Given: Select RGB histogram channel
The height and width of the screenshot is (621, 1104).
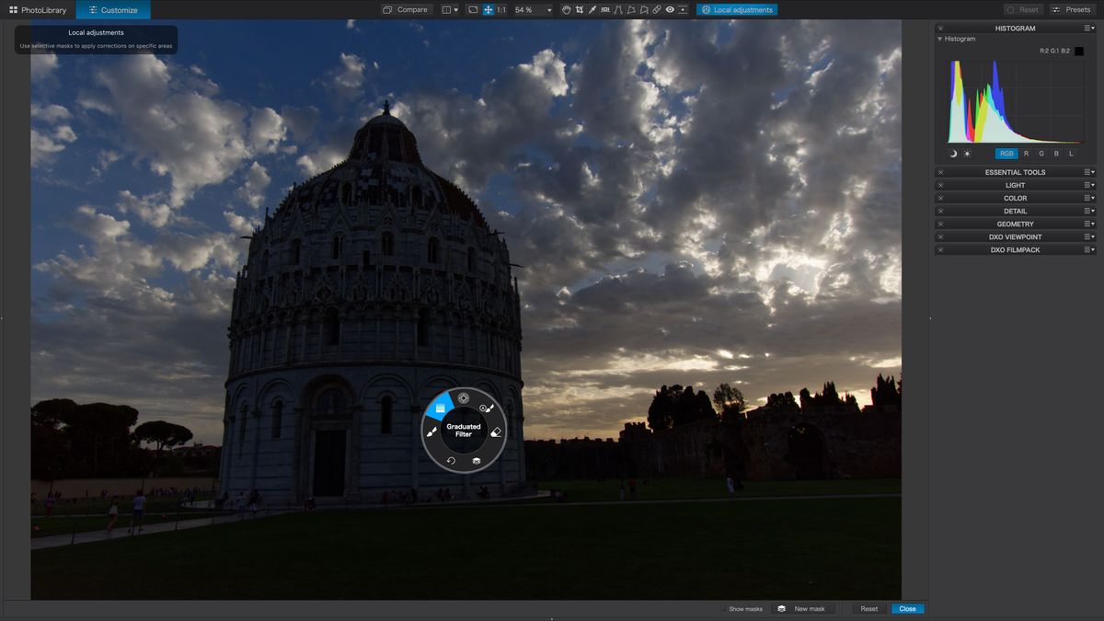Looking at the screenshot, I should pyautogui.click(x=1006, y=154).
